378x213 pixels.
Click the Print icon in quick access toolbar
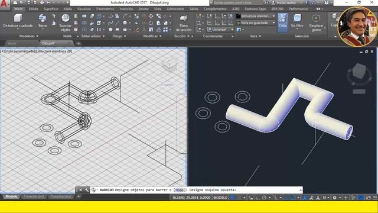(42, 2)
